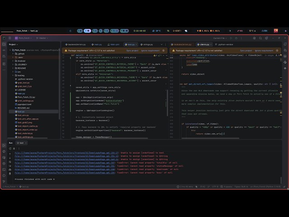Open the DownloadsPage.qml link reading 'totalKb'
Screen dimensions: 289x217
65,163
